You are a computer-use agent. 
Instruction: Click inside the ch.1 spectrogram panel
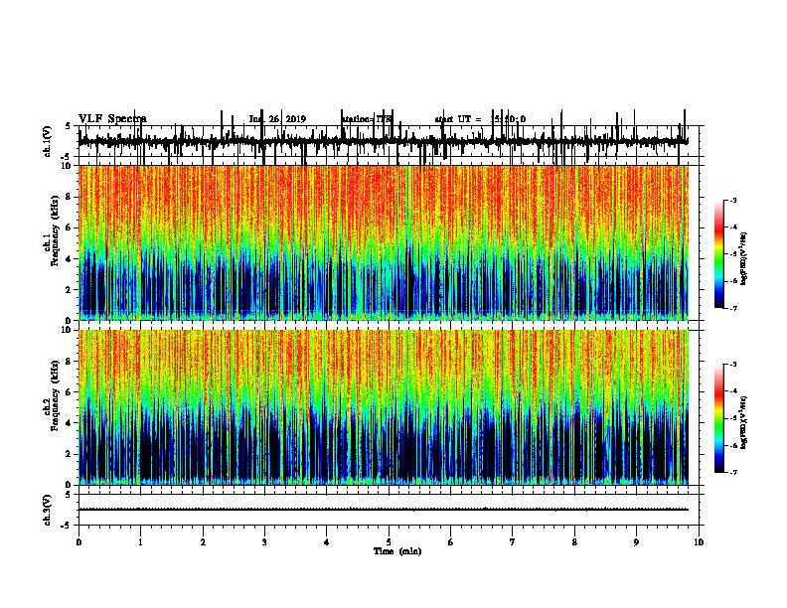click(384, 242)
